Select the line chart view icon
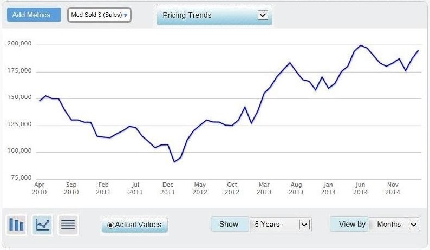 (42, 225)
